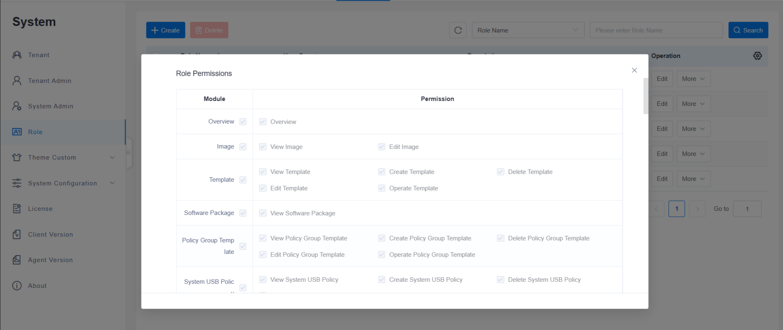Expand the System Configuration submenu
The width and height of the screenshot is (783, 330).
[112, 183]
